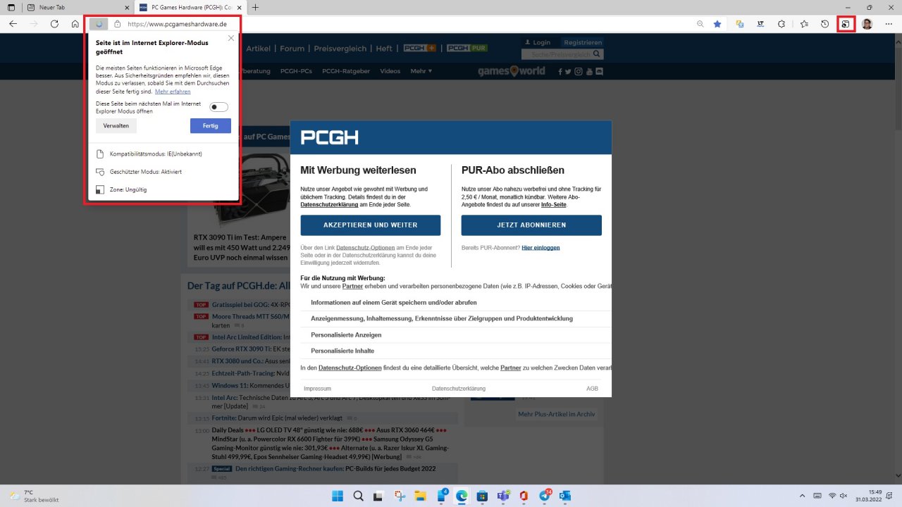The image size is (902, 507).
Task: Click the Verwalten button
Action: point(116,125)
